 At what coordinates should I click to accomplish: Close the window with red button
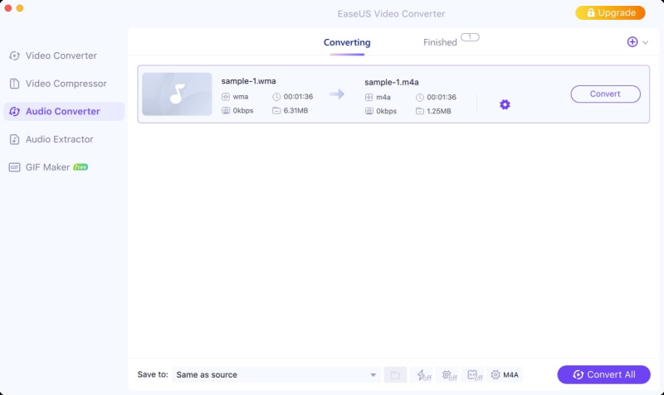8,8
